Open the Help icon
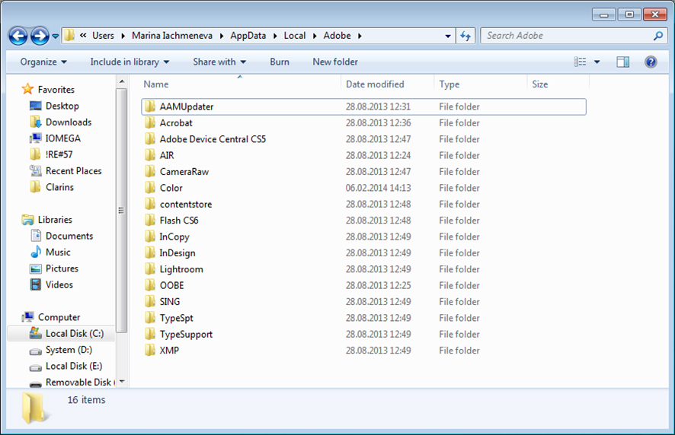This screenshot has height=435, width=675. [651, 62]
